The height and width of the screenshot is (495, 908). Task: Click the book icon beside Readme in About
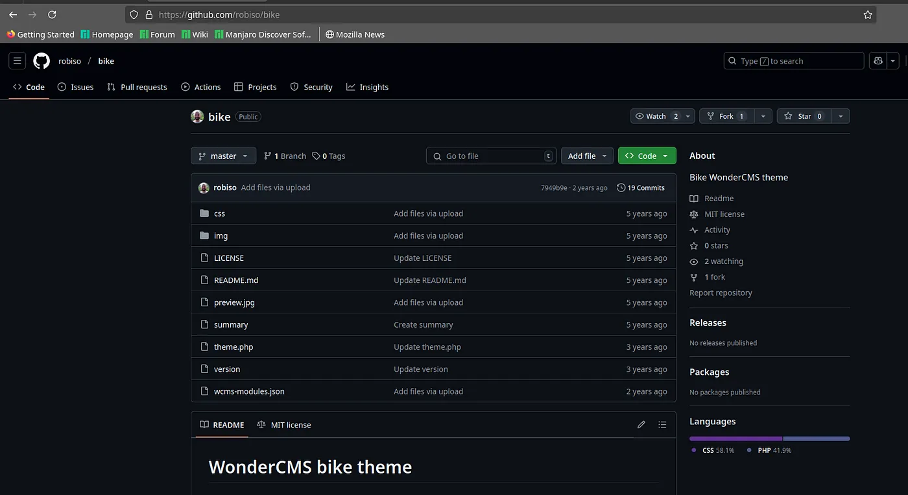coord(694,199)
